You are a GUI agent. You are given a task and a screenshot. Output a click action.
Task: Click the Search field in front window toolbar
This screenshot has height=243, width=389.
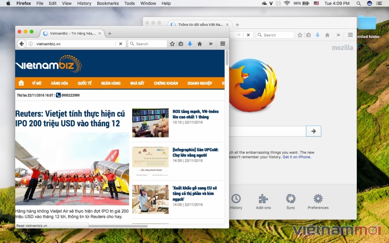148,44
